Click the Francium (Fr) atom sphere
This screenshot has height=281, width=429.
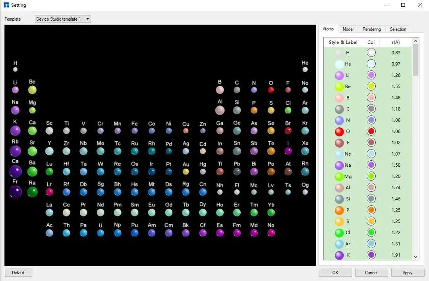coord(15,192)
